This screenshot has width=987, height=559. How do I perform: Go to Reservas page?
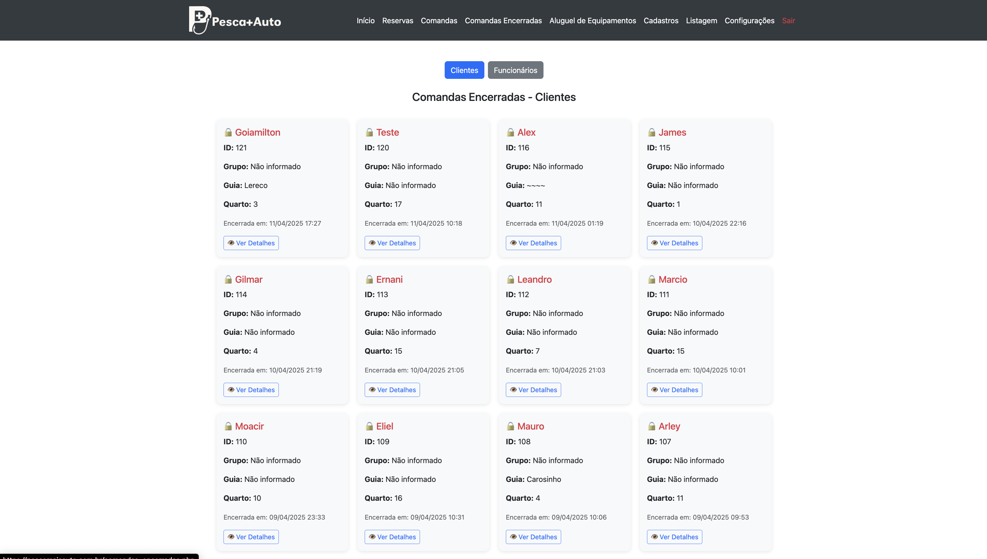[x=398, y=21]
